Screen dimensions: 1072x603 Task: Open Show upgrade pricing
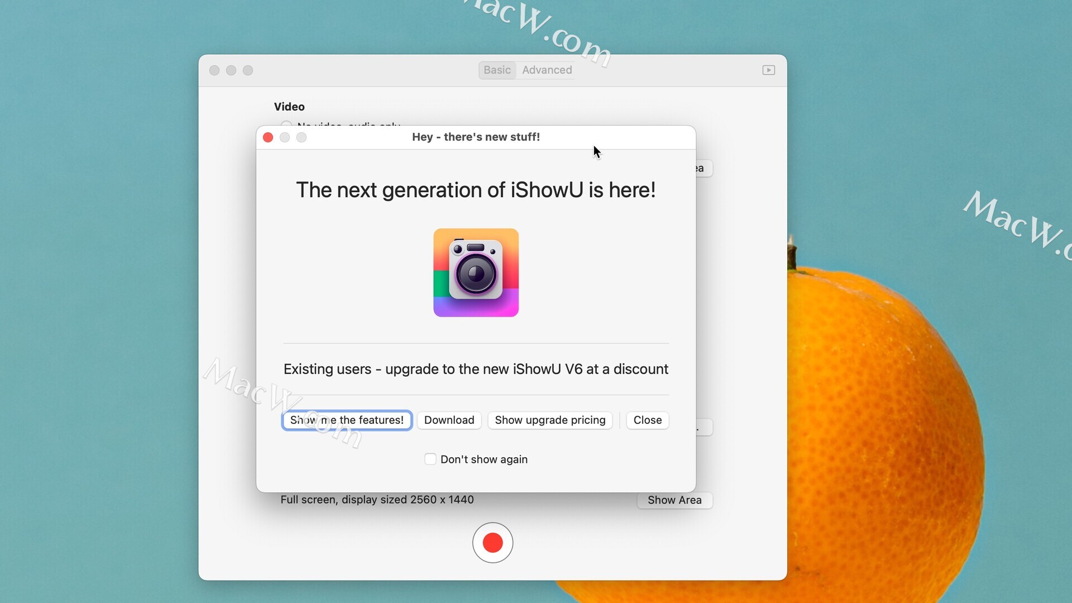tap(550, 420)
